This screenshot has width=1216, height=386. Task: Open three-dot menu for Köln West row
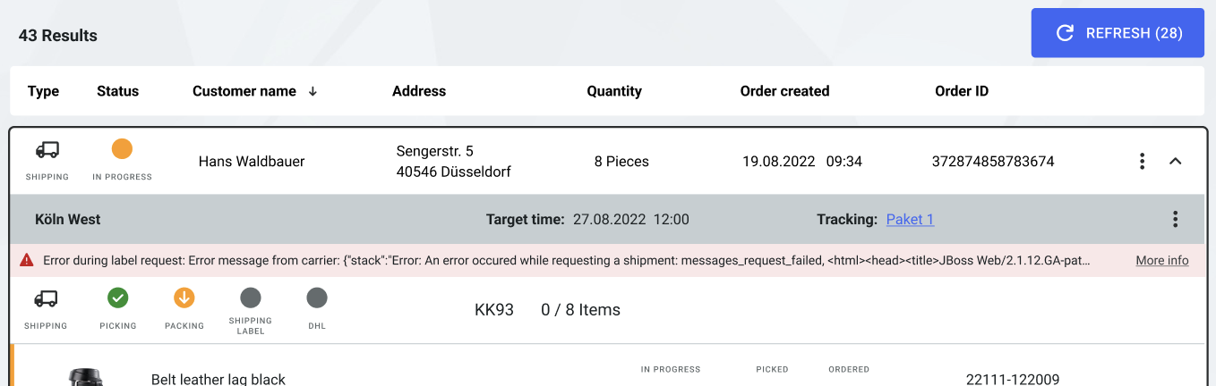(1175, 219)
